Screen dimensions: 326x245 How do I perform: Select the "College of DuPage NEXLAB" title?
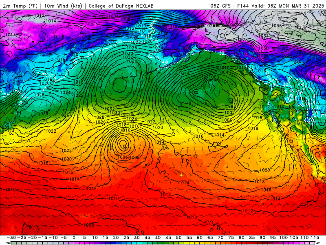[121, 6]
